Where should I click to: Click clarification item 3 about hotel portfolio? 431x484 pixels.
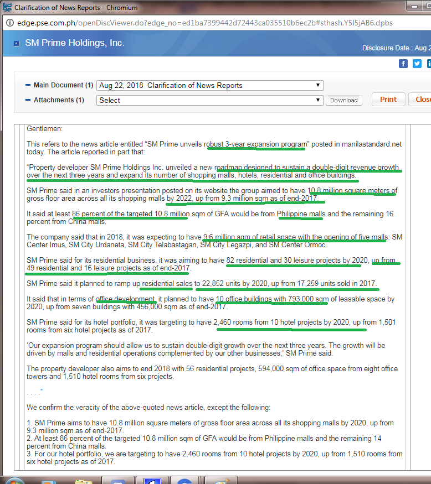214,458
